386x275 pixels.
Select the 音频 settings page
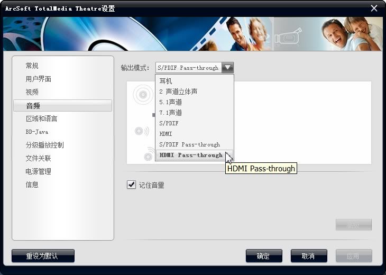coord(62,106)
